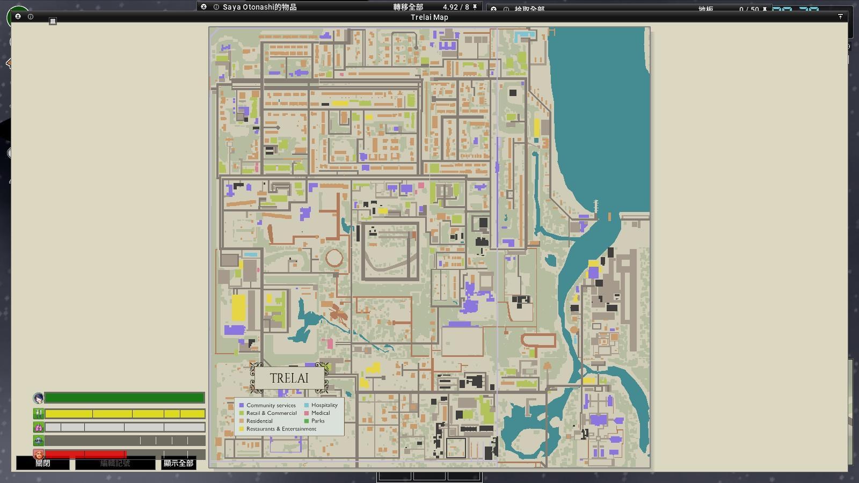The height and width of the screenshot is (483, 859).
Task: Click the pink lungs endurance icon
Action: [x=38, y=427]
